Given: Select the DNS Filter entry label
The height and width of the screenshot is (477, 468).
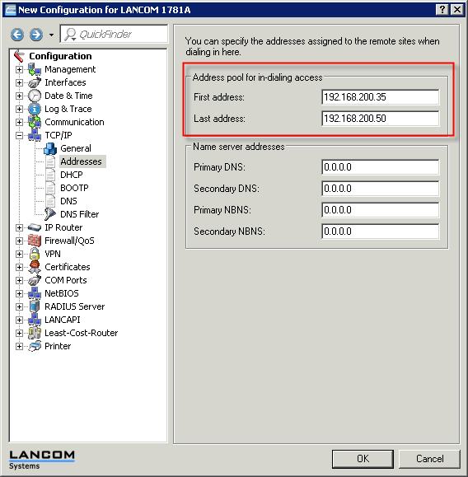Looking at the screenshot, I should [x=80, y=214].
